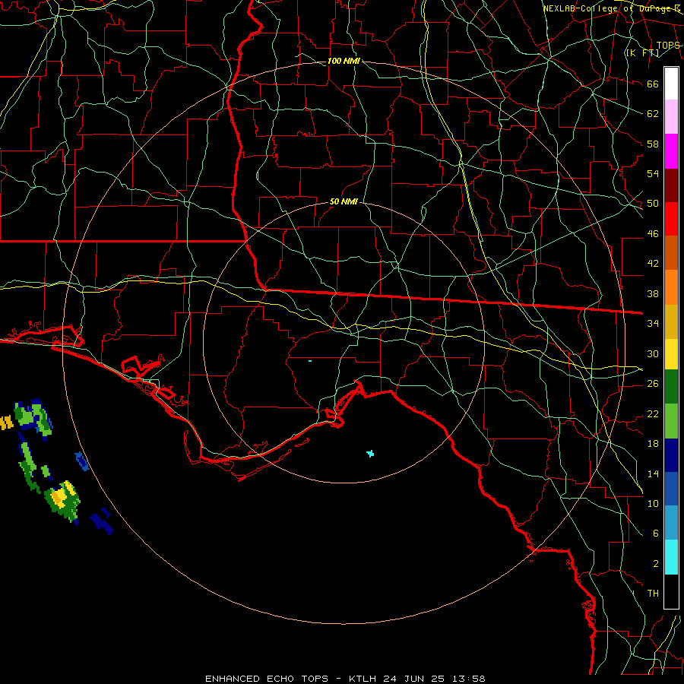Image resolution: width=684 pixels, height=684 pixels.
Task: Click the 50 legend value
Action: [653, 203]
